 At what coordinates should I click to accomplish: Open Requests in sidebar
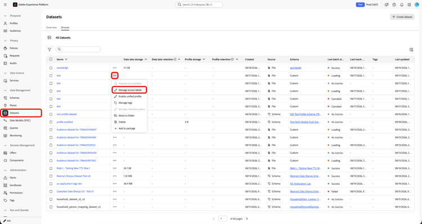coord(15,56)
